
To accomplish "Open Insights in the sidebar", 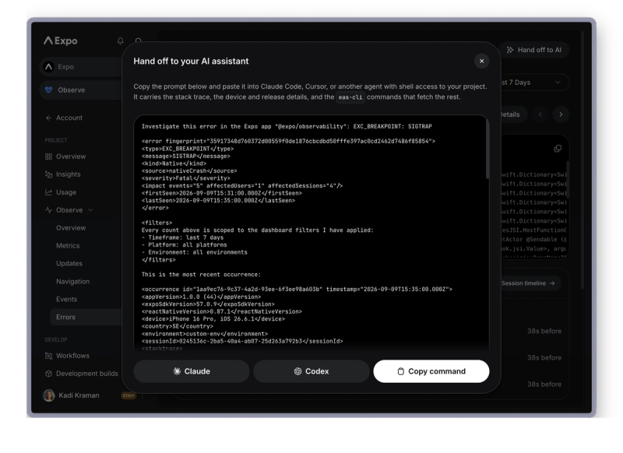I will (x=63, y=174).
